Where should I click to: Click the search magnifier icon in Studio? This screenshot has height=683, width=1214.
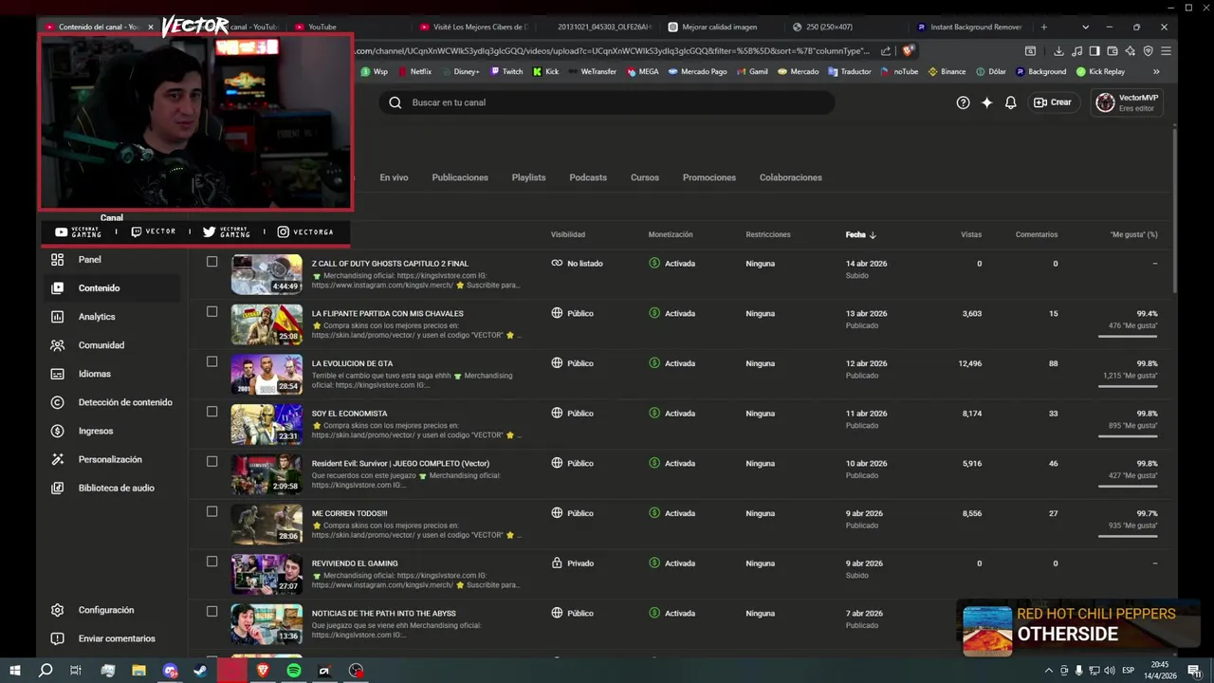click(x=395, y=102)
